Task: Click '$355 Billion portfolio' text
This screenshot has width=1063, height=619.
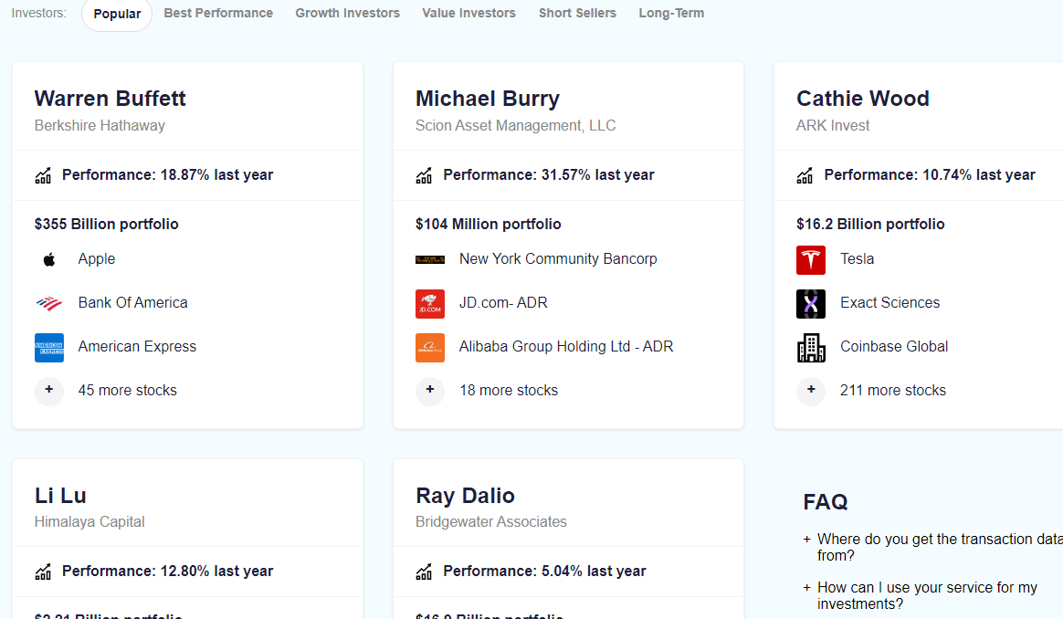Action: tap(107, 224)
